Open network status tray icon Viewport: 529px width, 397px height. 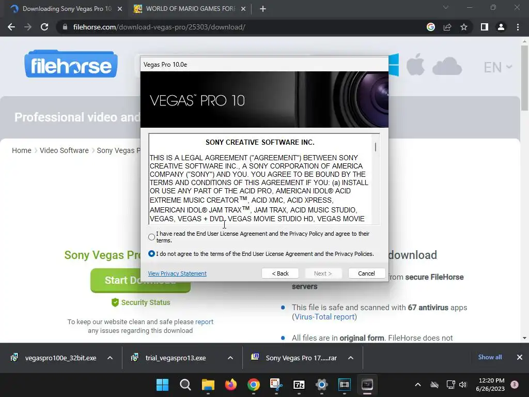450,385
